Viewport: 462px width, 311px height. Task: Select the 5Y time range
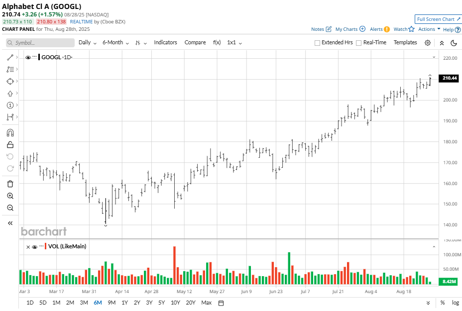tap(161, 303)
